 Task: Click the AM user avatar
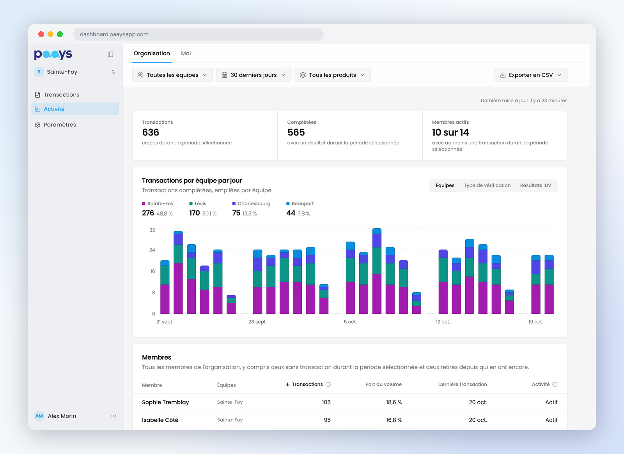39,416
